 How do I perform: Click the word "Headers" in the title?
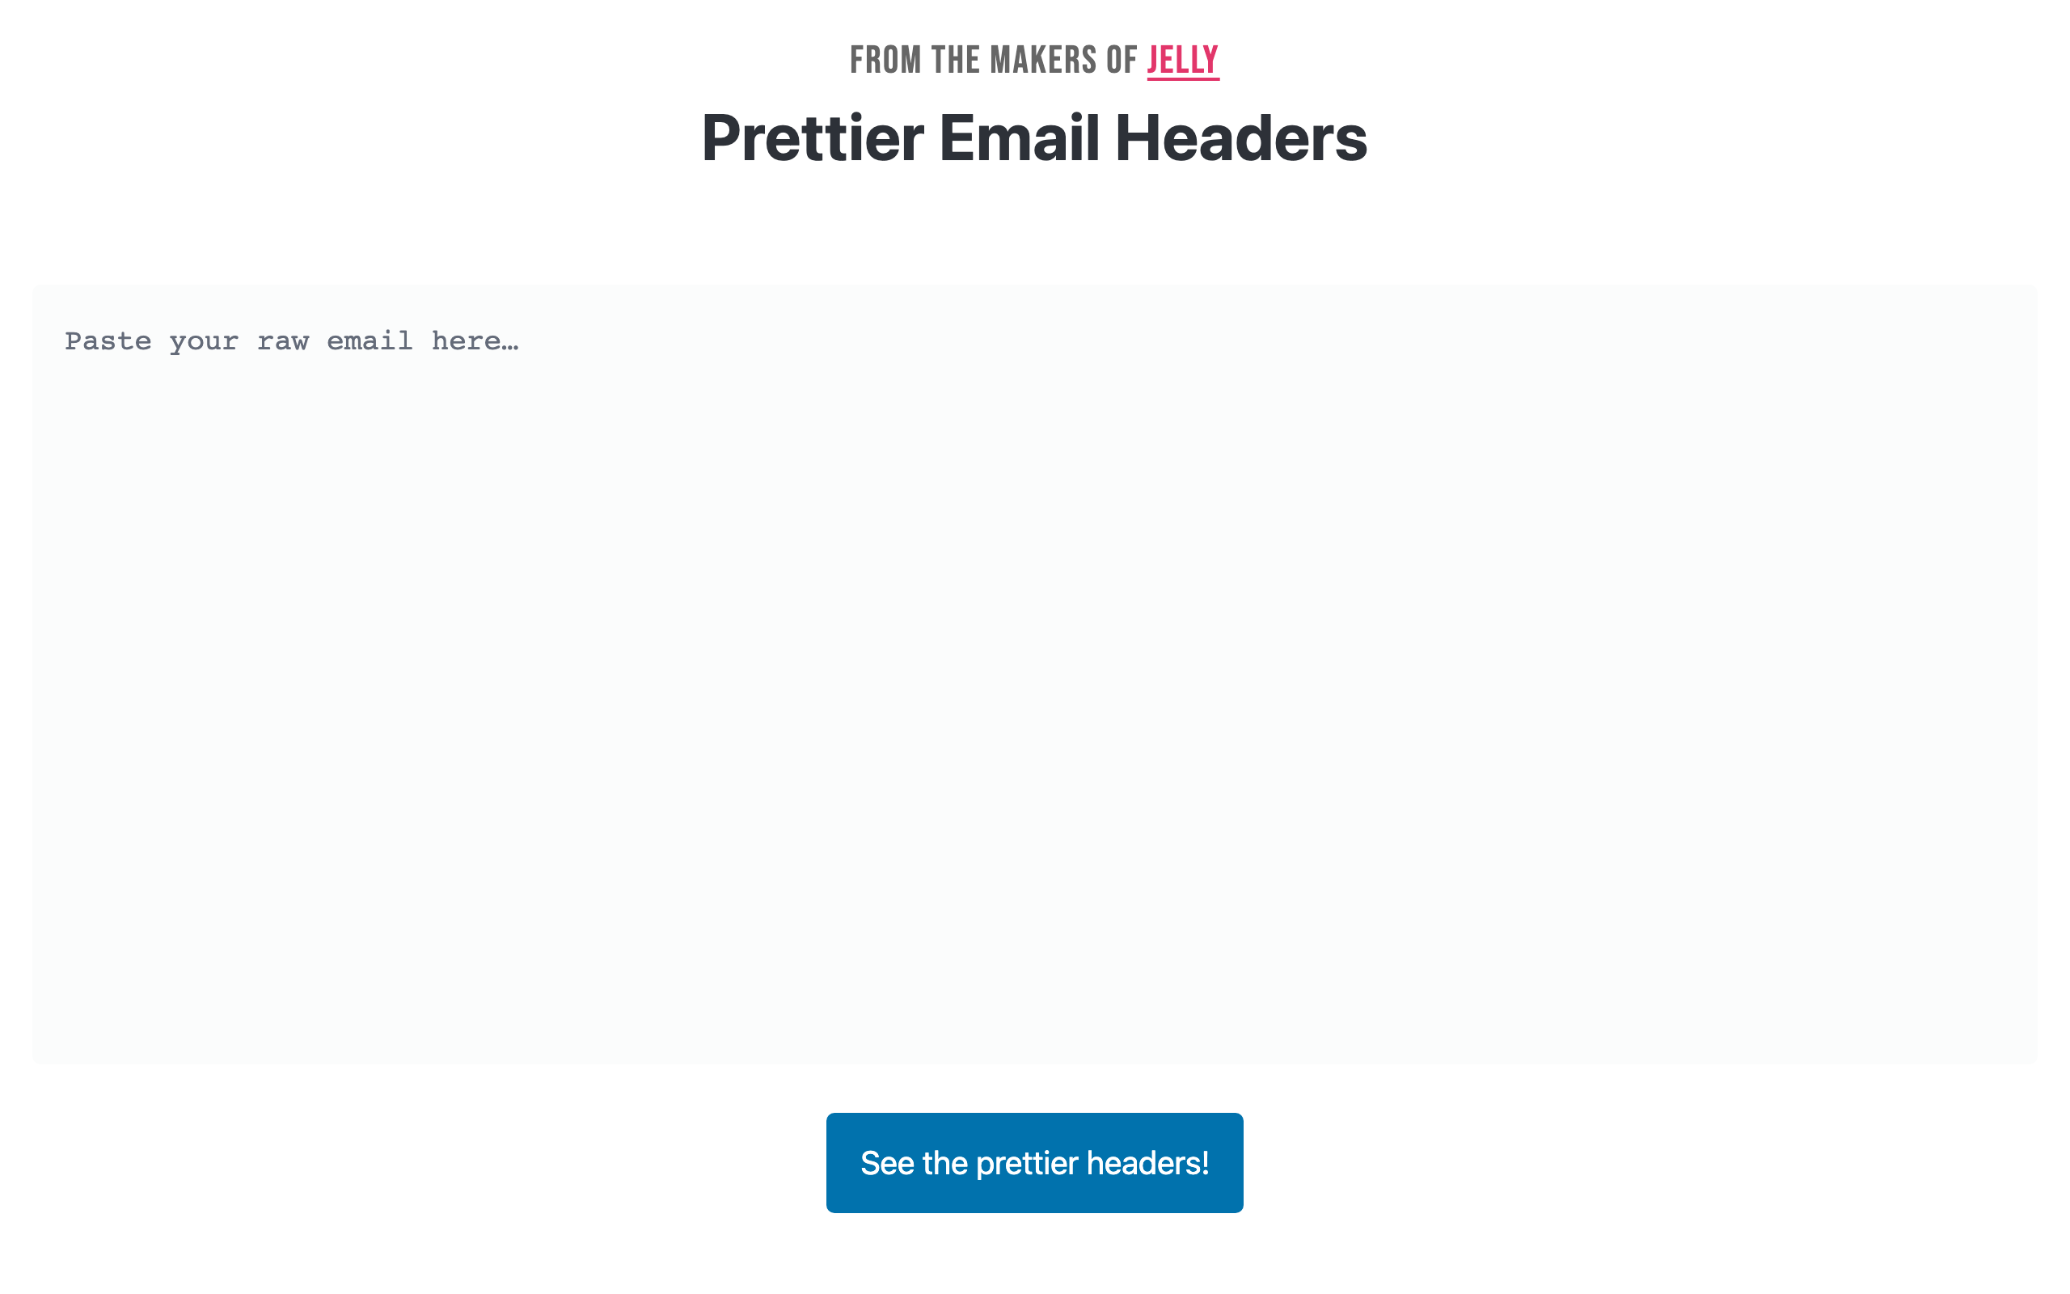coord(1240,137)
